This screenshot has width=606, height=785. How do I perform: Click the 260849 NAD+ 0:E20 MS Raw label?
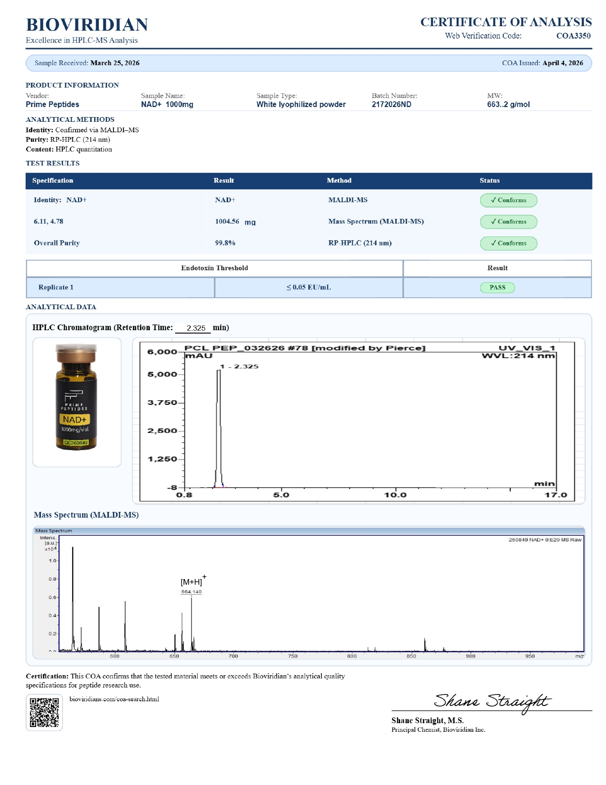click(545, 540)
